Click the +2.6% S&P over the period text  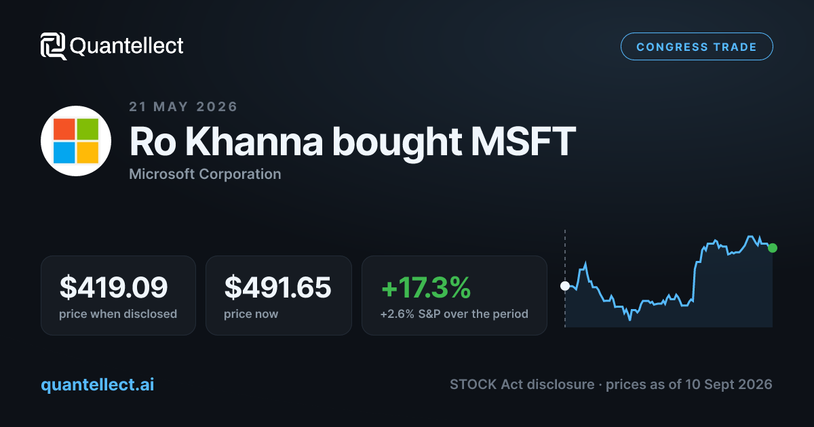coord(454,314)
